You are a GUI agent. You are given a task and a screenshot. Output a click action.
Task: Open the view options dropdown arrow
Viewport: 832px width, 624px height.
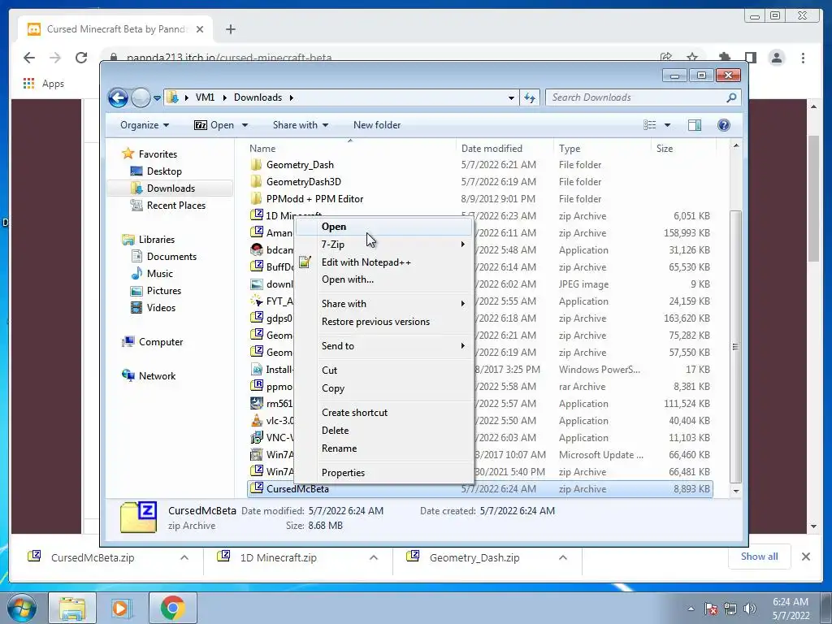668,125
